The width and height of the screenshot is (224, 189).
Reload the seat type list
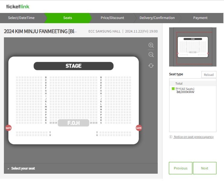pyautogui.click(x=209, y=75)
